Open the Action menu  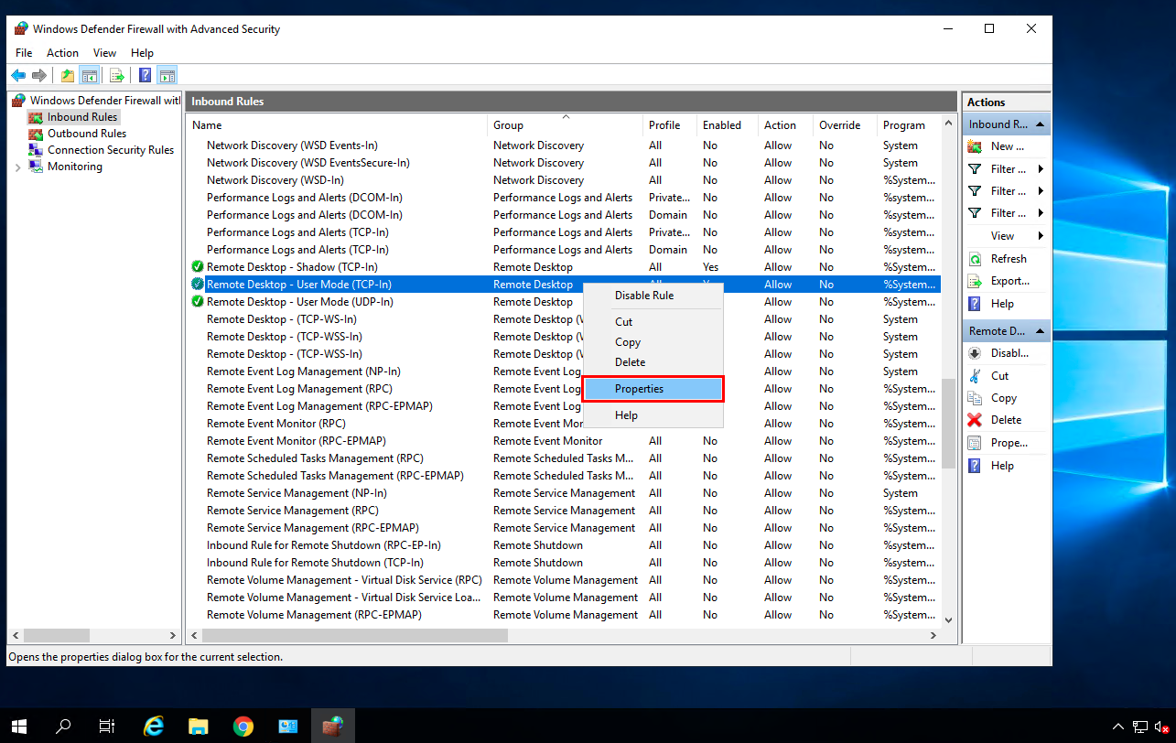click(x=62, y=53)
